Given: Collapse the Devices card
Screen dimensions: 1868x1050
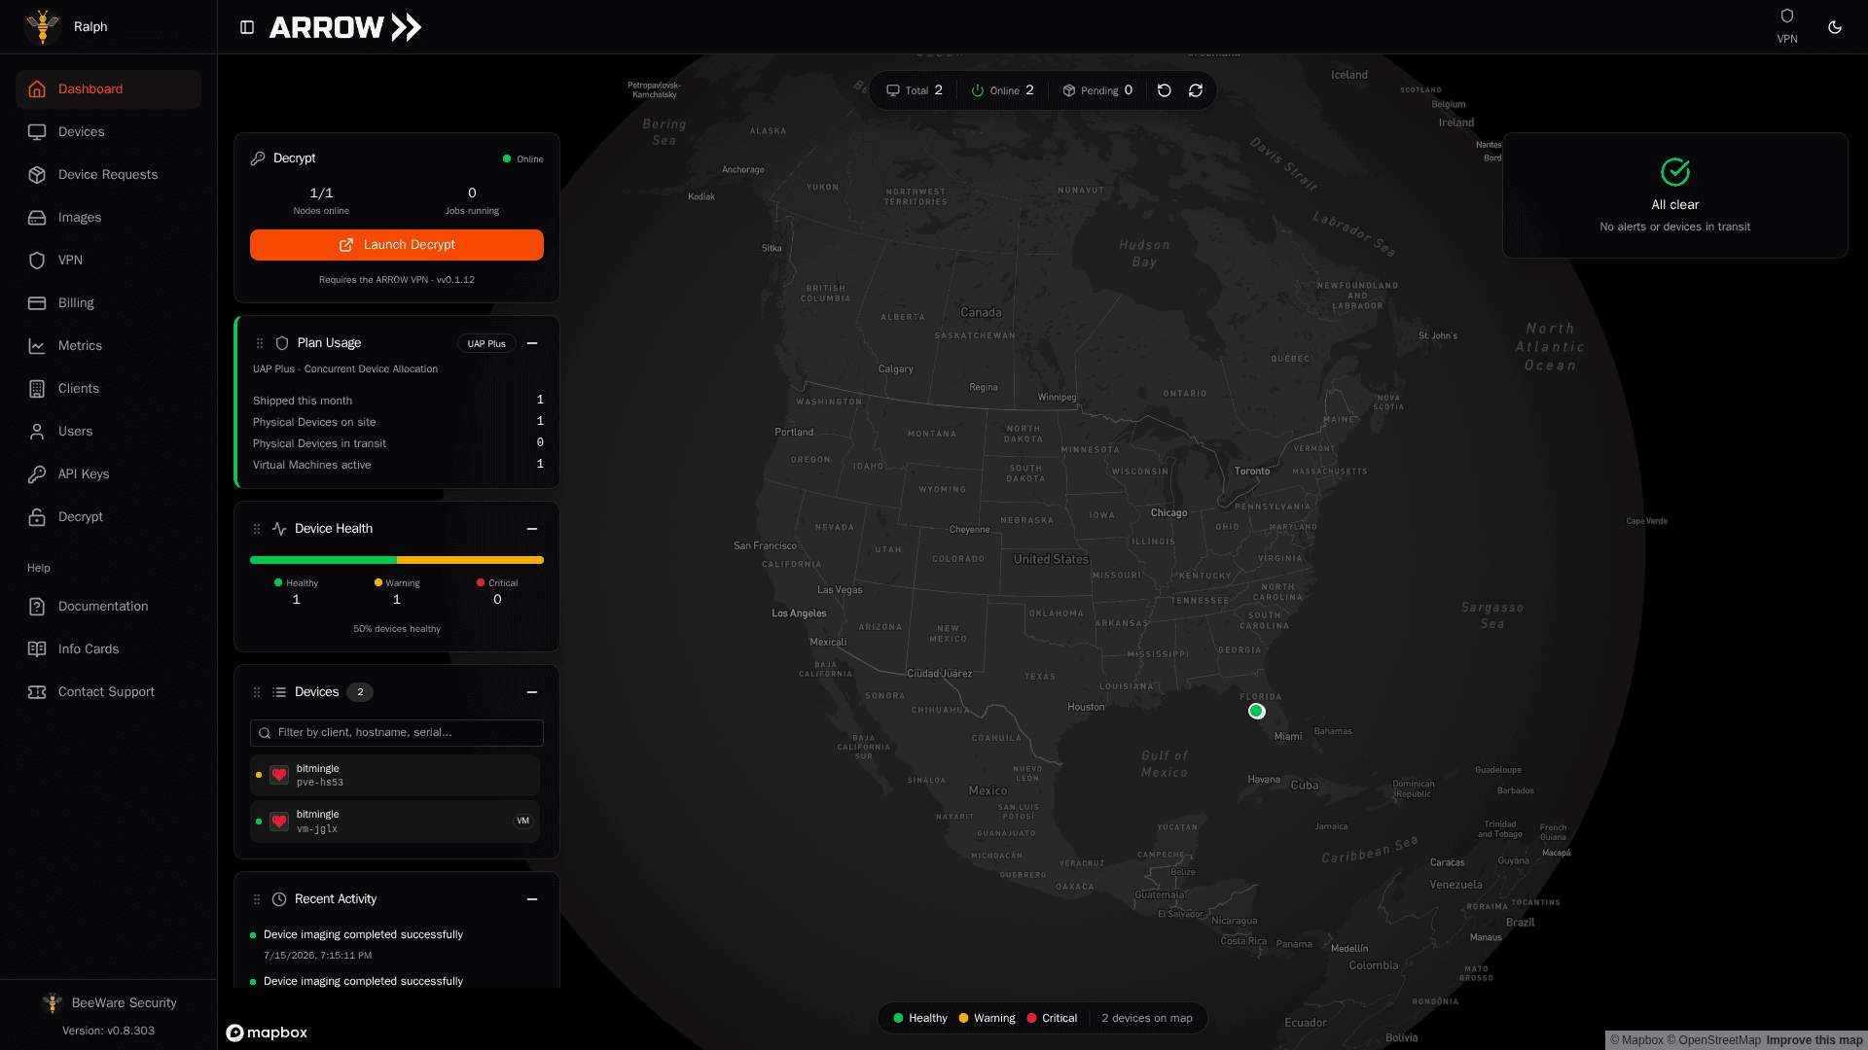Looking at the screenshot, I should tap(532, 692).
